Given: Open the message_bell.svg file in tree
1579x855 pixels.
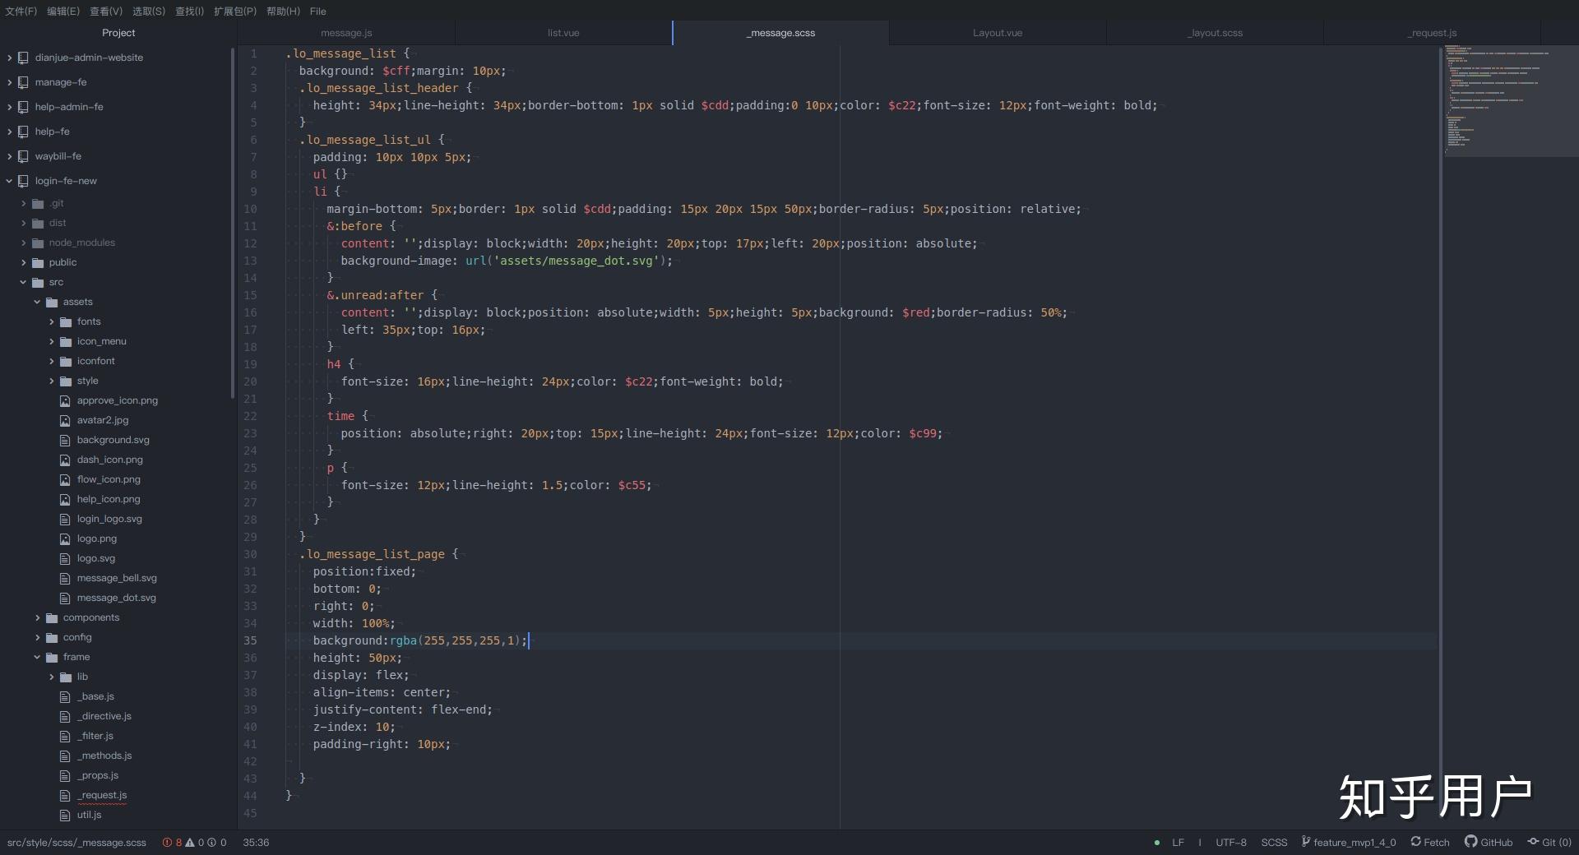Looking at the screenshot, I should (116, 578).
